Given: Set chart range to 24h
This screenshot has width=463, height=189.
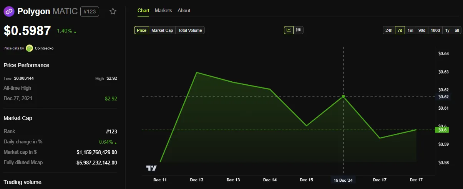Looking at the screenshot, I should 389,30.
